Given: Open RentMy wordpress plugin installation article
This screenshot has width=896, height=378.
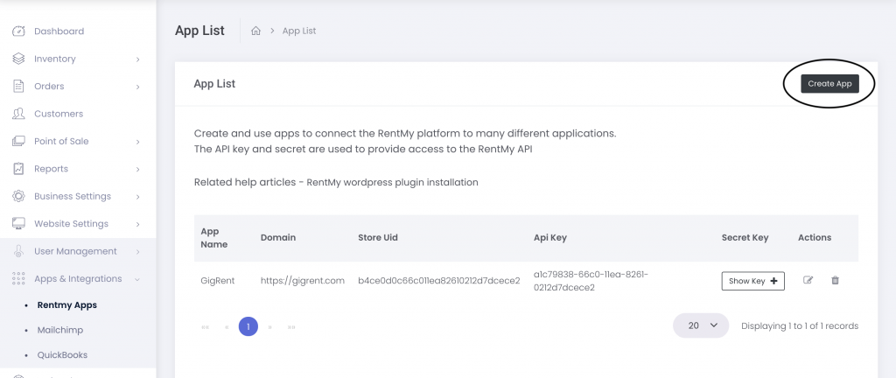Looking at the screenshot, I should pos(392,183).
